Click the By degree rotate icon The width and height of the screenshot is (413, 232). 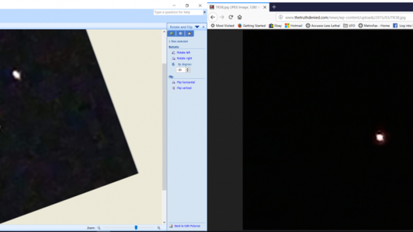(173, 64)
